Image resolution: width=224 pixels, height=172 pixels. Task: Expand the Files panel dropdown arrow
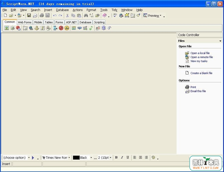pos(220,41)
